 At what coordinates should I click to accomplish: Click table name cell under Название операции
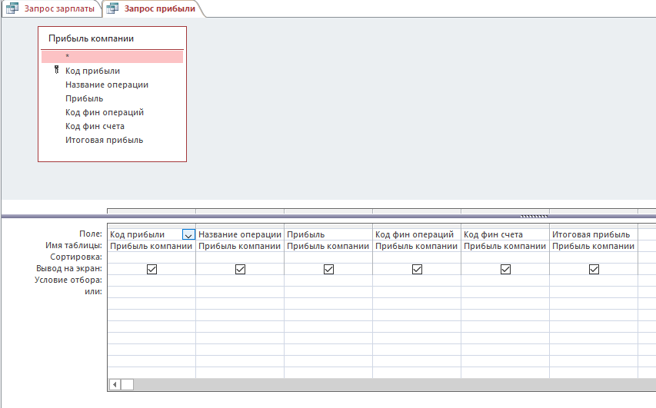[x=240, y=246]
